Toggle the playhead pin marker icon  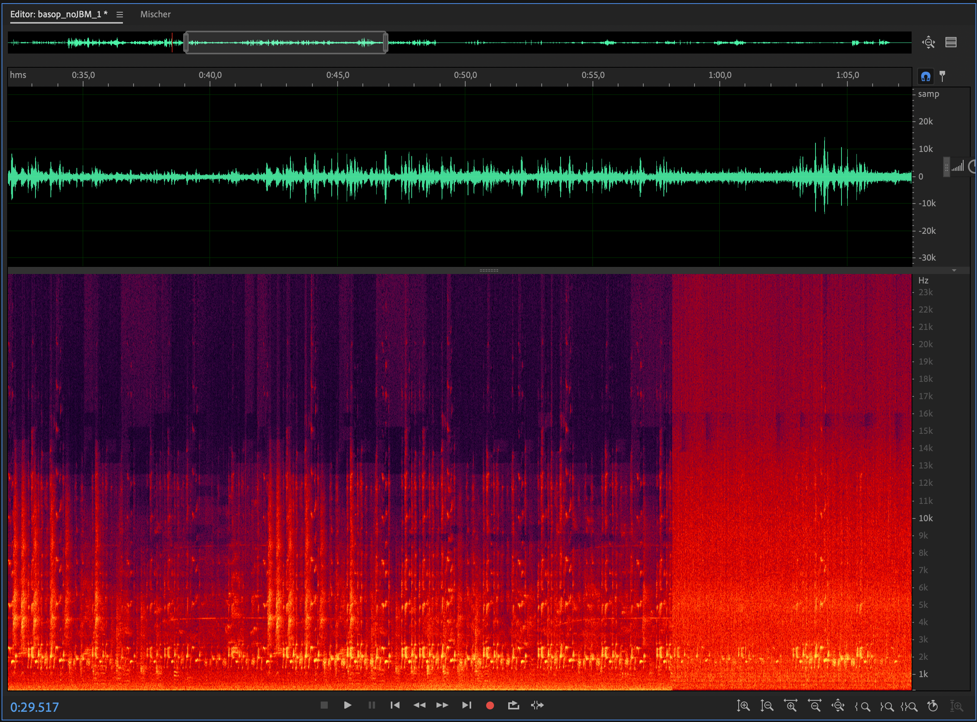coord(942,76)
